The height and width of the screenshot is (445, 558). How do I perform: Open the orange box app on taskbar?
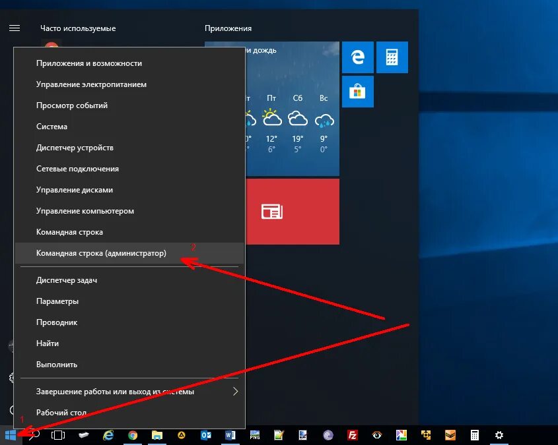(450, 434)
